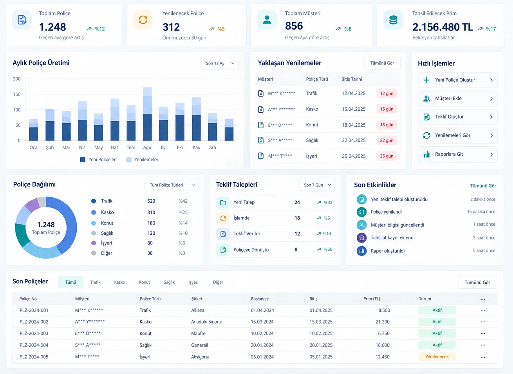Click the chevron next to Müşteri Ekle
513x374 pixels.
(491, 99)
